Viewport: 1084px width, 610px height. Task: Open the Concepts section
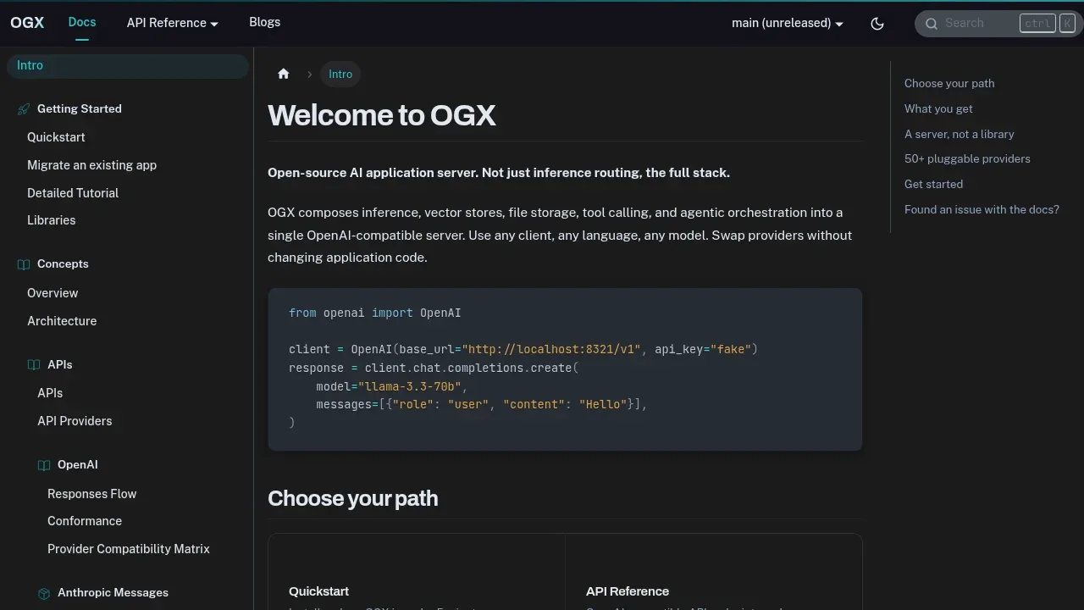[x=63, y=263]
